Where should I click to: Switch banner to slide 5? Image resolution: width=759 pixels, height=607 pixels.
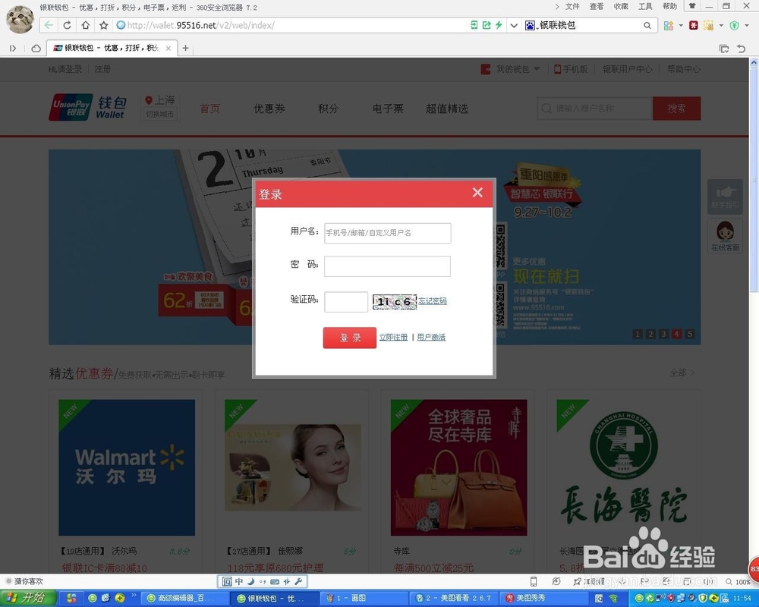click(690, 334)
